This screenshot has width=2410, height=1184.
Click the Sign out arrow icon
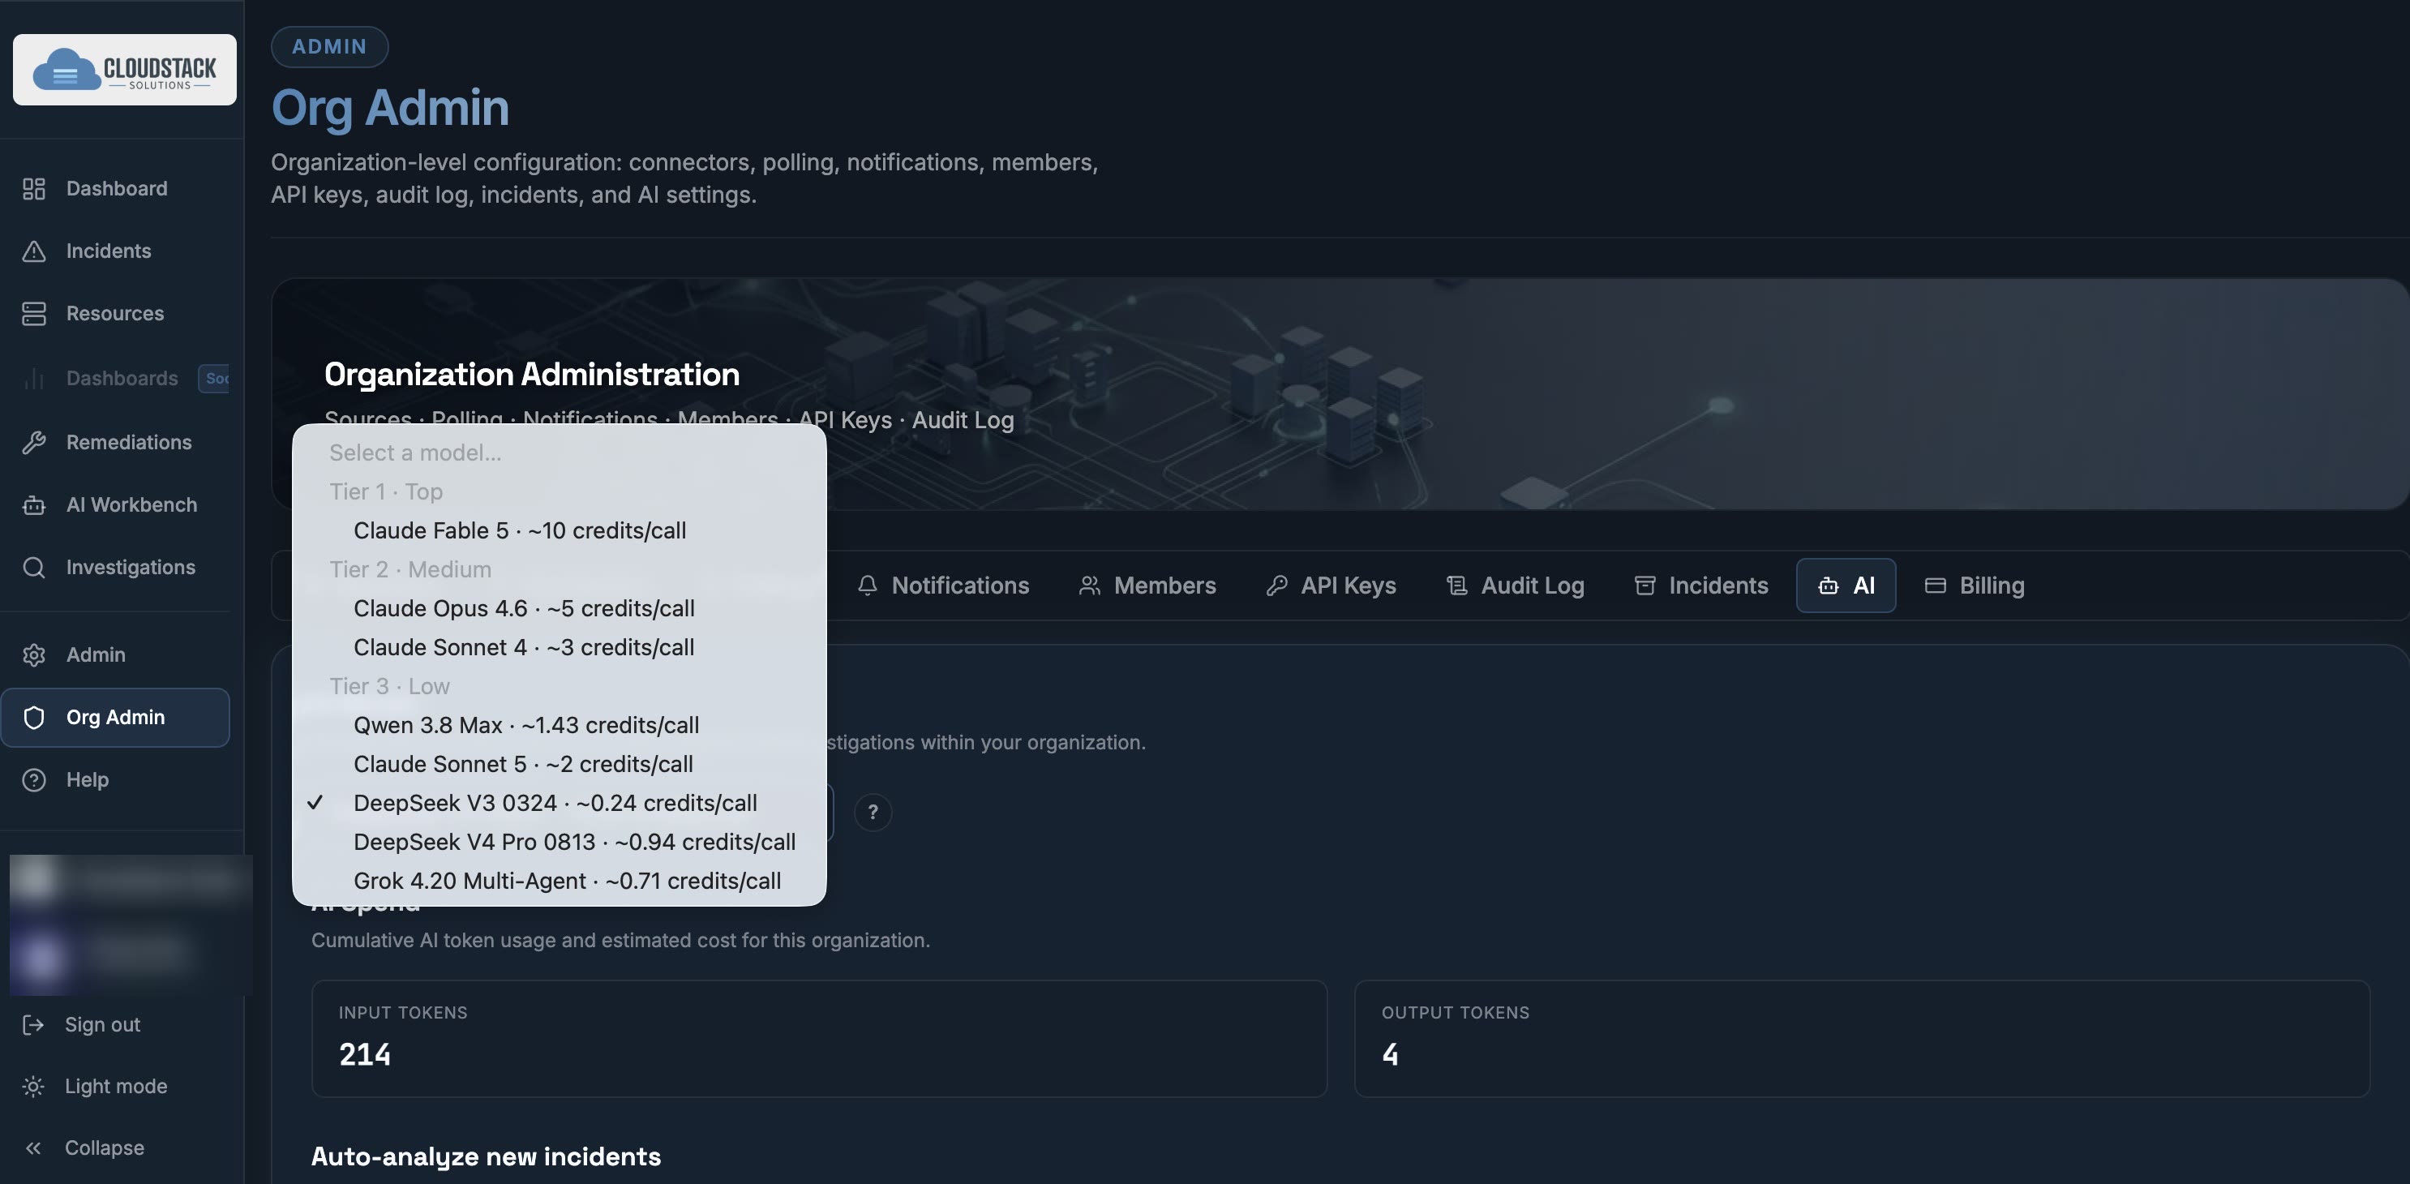[32, 1025]
